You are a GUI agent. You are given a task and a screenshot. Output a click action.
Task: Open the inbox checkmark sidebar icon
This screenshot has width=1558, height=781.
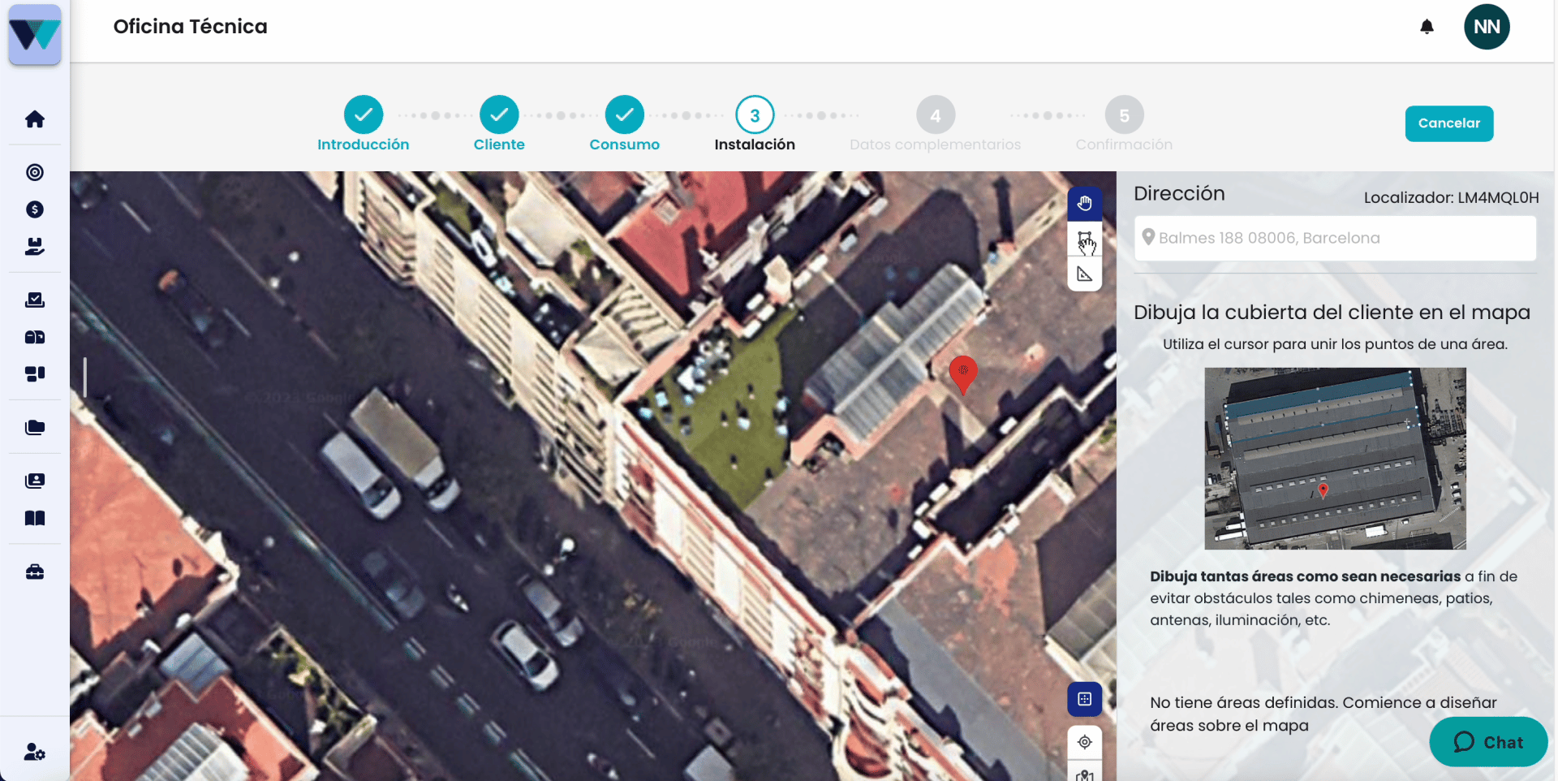coord(35,300)
